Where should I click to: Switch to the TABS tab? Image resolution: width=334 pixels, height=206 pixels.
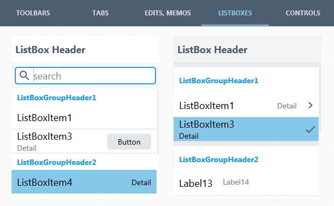point(100,13)
